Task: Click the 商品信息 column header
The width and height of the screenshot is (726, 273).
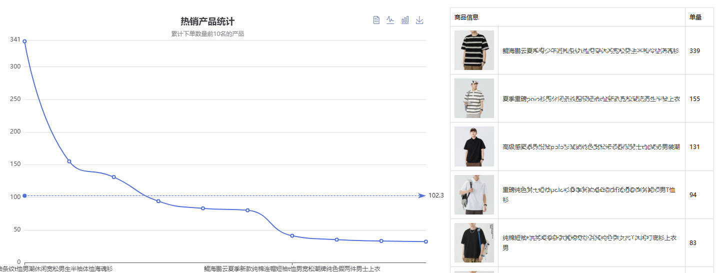Action: pyautogui.click(x=466, y=17)
